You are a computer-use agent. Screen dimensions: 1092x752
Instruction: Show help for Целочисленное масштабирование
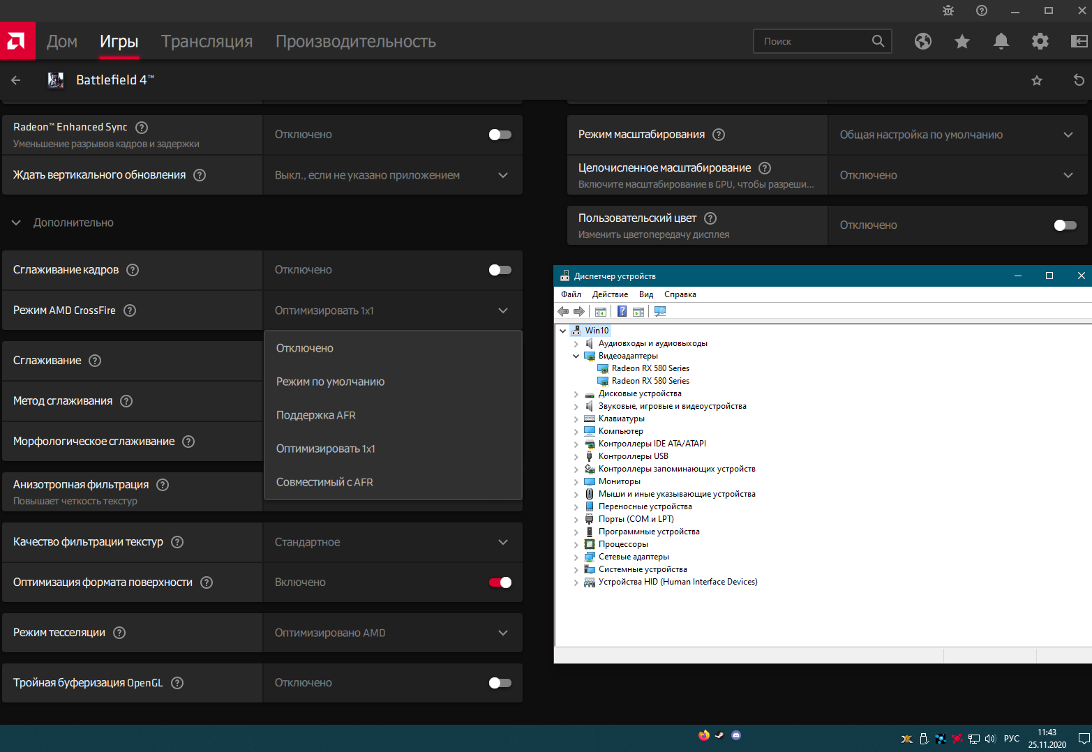click(x=765, y=168)
